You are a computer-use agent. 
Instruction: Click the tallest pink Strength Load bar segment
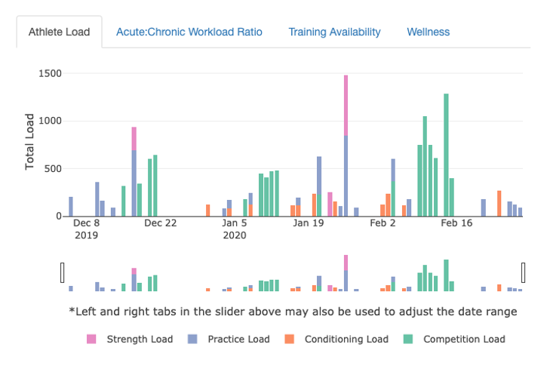346,105
